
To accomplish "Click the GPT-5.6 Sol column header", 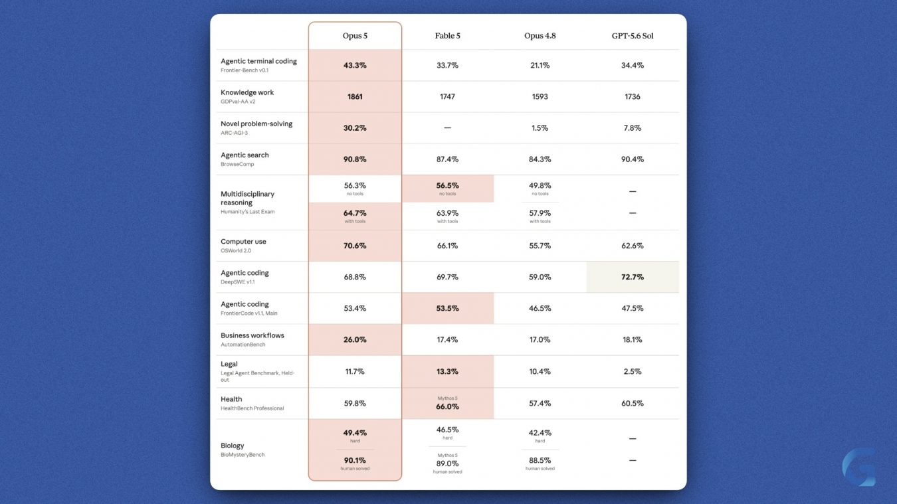I will point(633,36).
